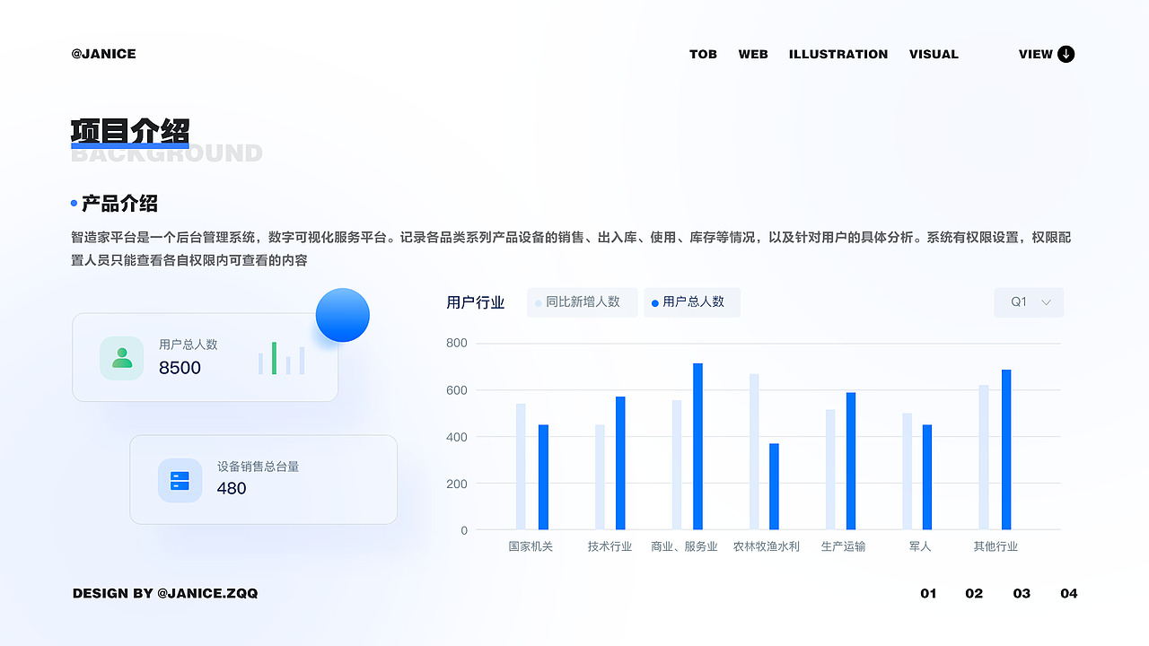Image resolution: width=1149 pixels, height=646 pixels.
Task: Click the @JANICE logo text
Action: tap(104, 54)
